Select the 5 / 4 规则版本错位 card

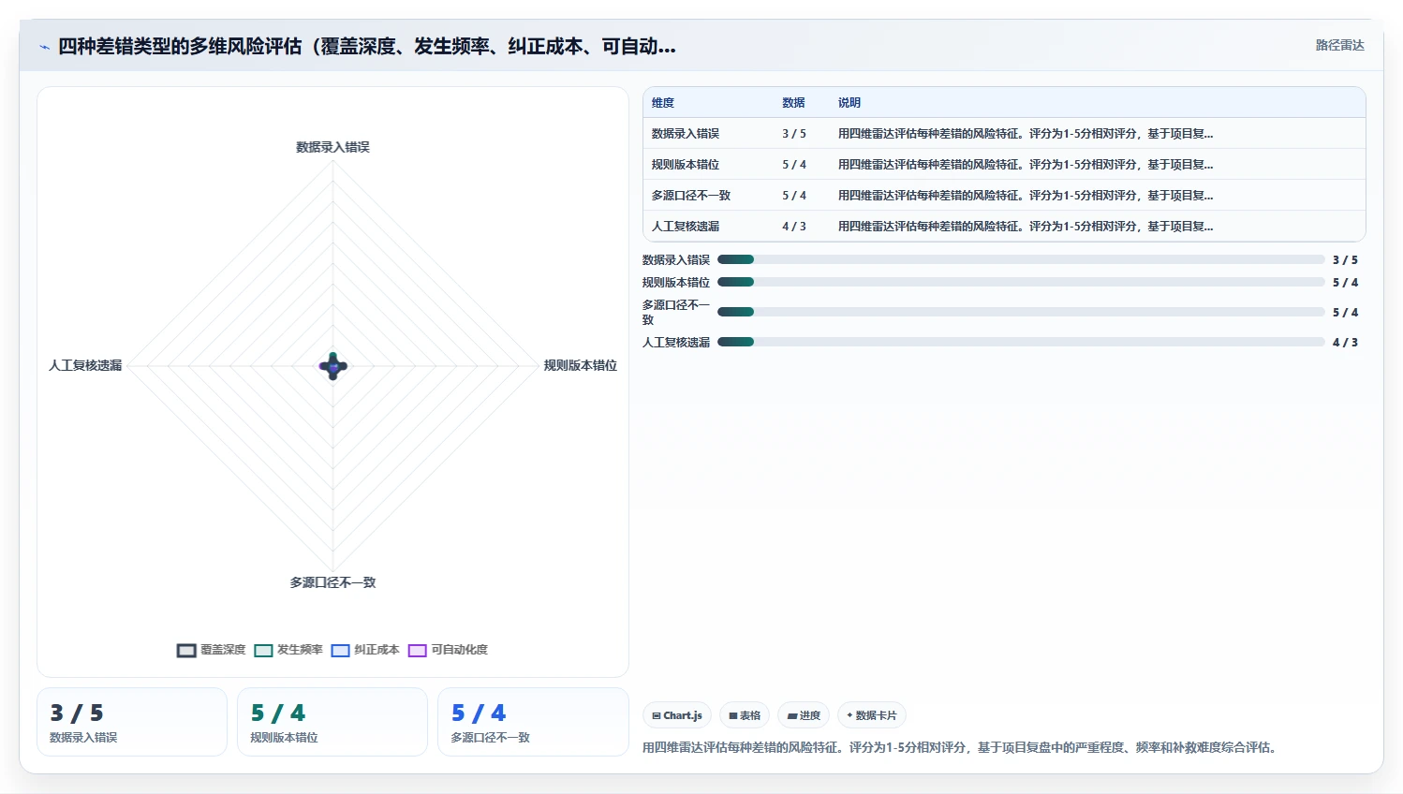332,722
